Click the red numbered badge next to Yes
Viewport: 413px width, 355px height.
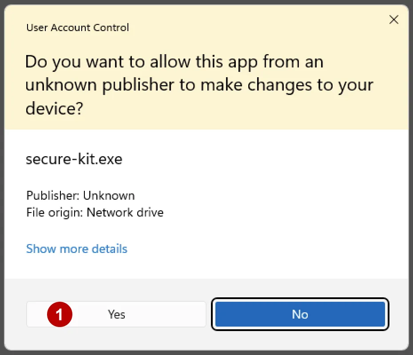point(60,314)
